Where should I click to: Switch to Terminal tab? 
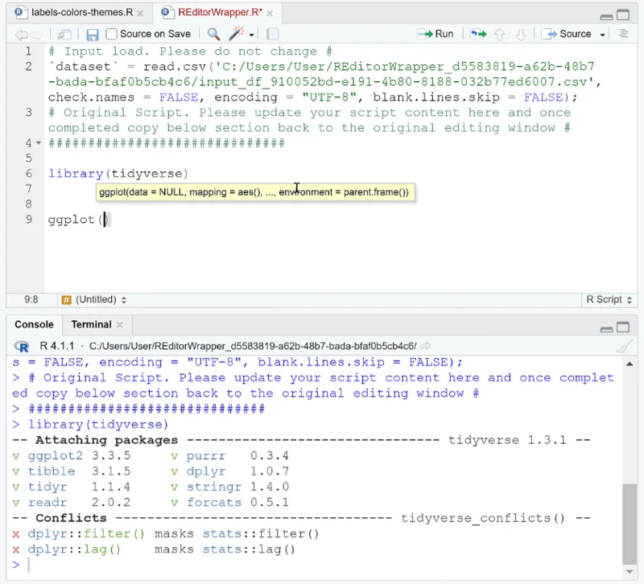coord(91,325)
